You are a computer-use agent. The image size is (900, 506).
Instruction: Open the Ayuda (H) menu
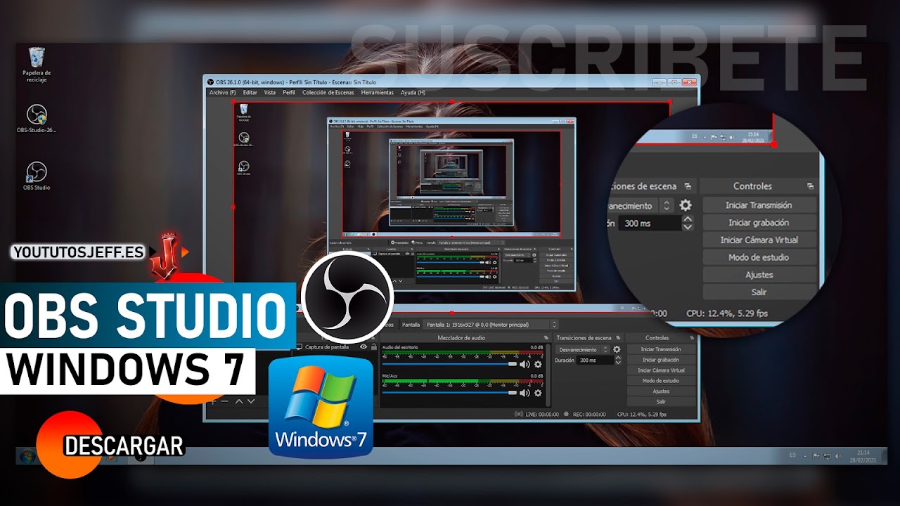coord(413,93)
